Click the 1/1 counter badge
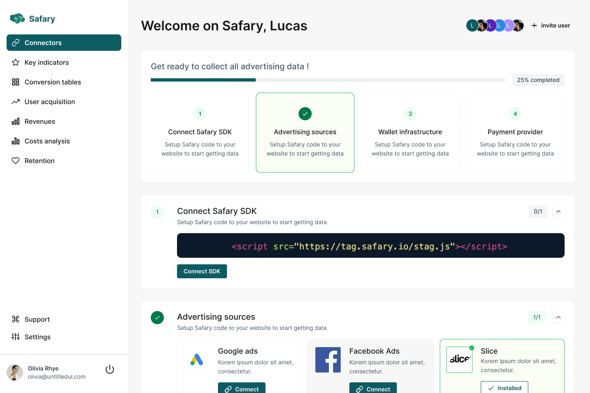590x393 pixels. click(x=537, y=317)
